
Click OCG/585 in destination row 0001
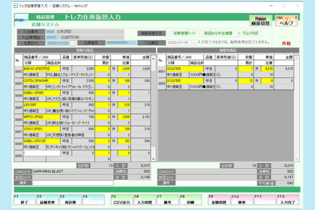pyautogui.click(x=185, y=69)
